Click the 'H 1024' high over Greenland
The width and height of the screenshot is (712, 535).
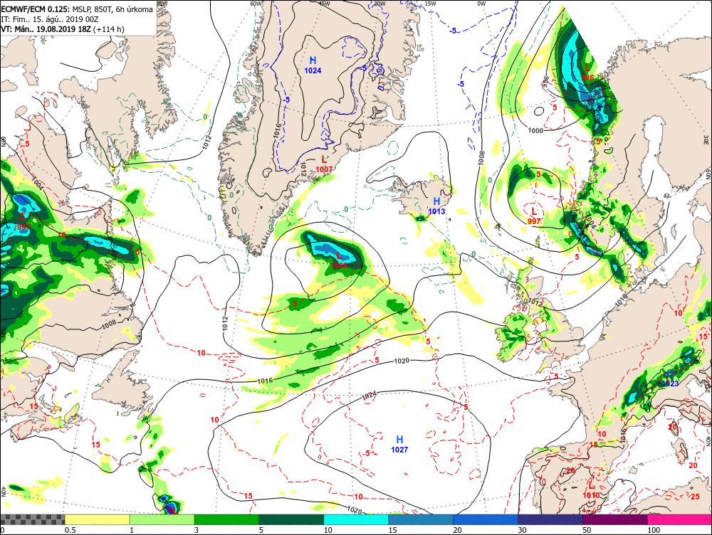[313, 65]
